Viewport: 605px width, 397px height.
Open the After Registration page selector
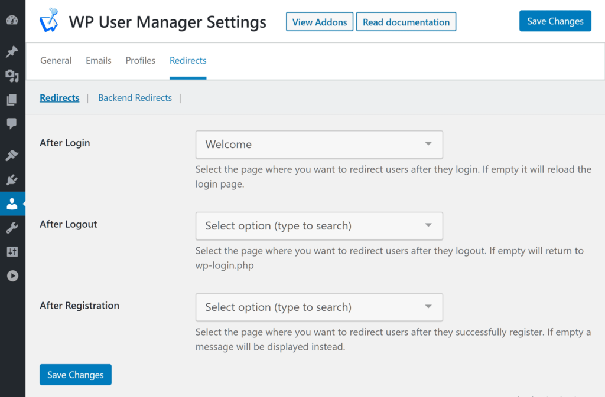coord(319,307)
